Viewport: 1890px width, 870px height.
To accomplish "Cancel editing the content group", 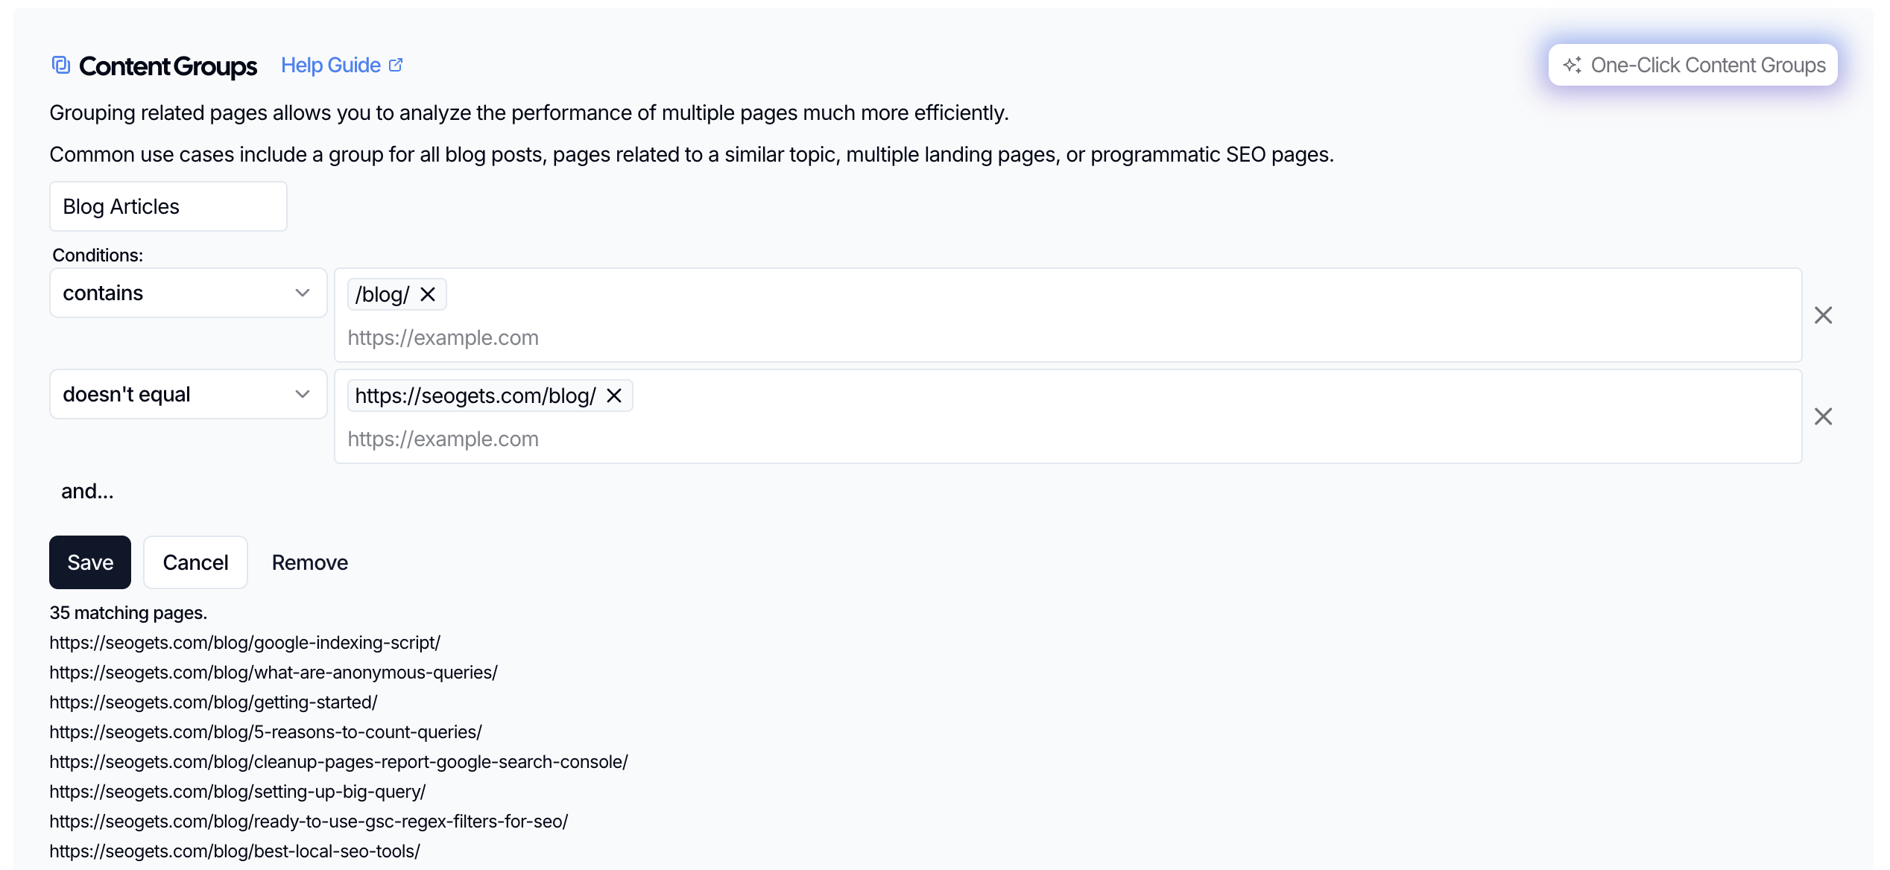I will 195,562.
